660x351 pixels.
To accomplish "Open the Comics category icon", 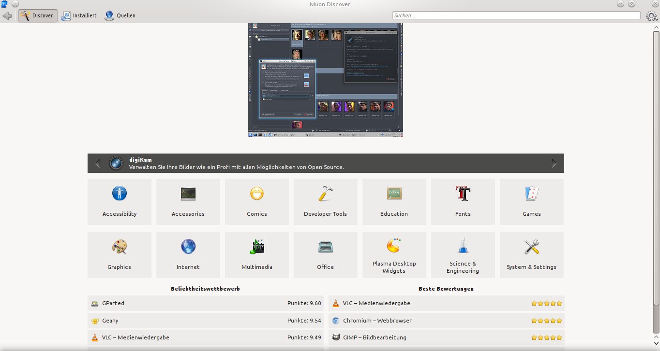I will click(257, 194).
